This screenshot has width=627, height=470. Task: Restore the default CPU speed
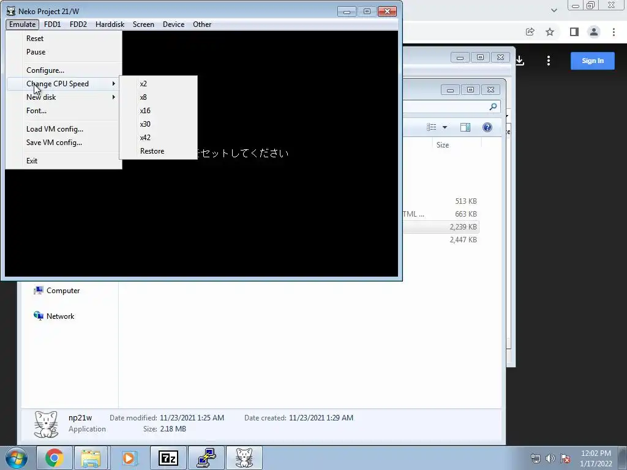click(159, 151)
